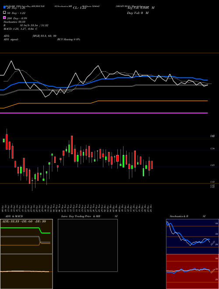Screen dimensions: 219x289
Task: Click the 'ADX & MACD' panel title
Action: pyautogui.click(x=14, y=216)
